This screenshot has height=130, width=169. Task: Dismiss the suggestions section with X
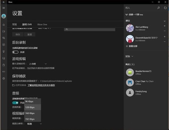164,21
